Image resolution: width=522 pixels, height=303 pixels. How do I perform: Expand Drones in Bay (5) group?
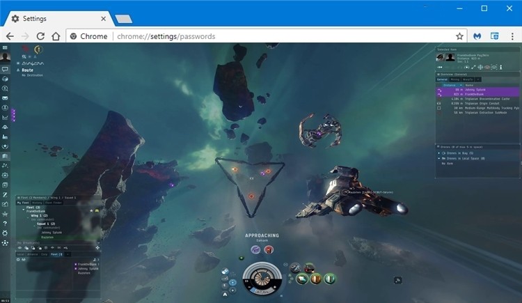coord(439,153)
